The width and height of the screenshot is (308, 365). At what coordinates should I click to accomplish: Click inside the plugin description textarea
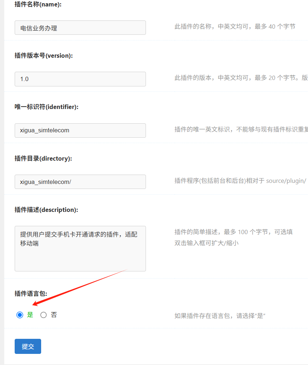pos(80,255)
